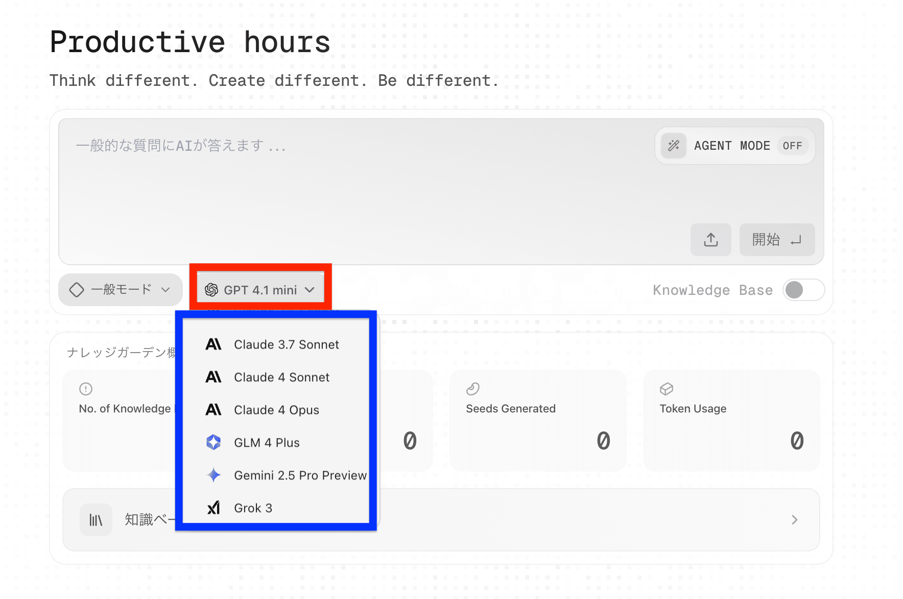Viewport: 903px width, 599px height.
Task: Click the 開始 start button
Action: point(777,240)
